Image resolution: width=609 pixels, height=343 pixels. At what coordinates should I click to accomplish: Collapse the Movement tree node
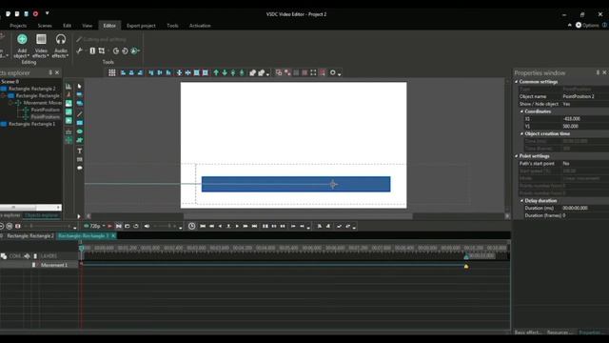coord(10,103)
